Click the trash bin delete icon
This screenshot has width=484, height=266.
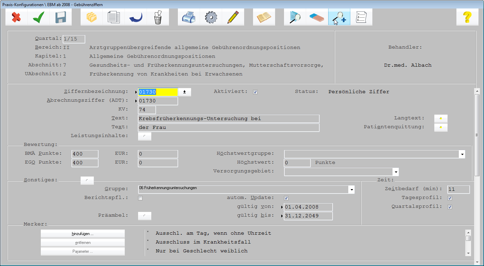[x=158, y=17]
